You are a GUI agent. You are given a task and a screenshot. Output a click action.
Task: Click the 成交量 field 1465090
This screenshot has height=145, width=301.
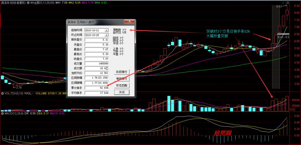(x=97, y=63)
